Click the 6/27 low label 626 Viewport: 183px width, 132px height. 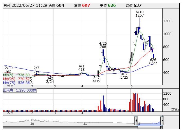pos(153,60)
